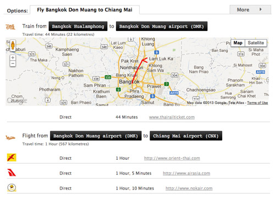The width and height of the screenshot is (275, 205).
Task: Open the map Terms of Use link
Action: pos(257,102)
